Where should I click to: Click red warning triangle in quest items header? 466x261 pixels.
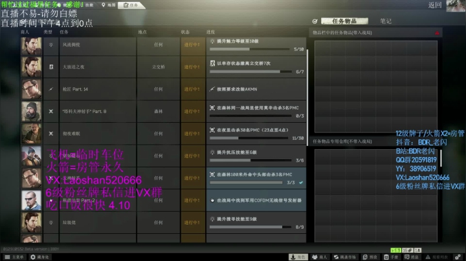point(437,33)
